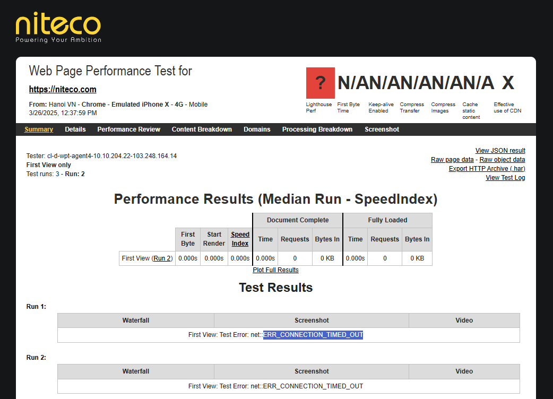Switch to the Summary tab
Image resolution: width=553 pixels, height=399 pixels.
pos(39,129)
